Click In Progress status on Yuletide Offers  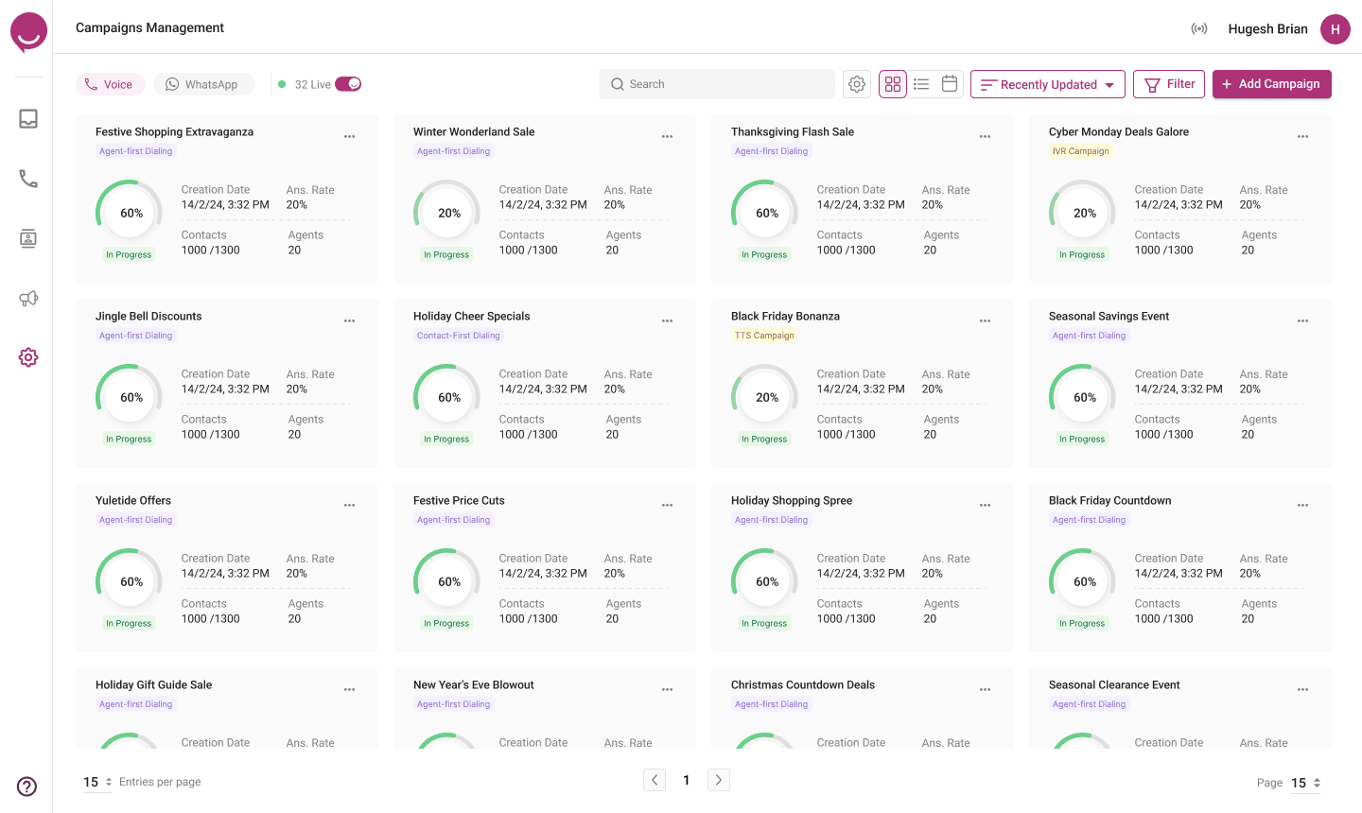[129, 624]
